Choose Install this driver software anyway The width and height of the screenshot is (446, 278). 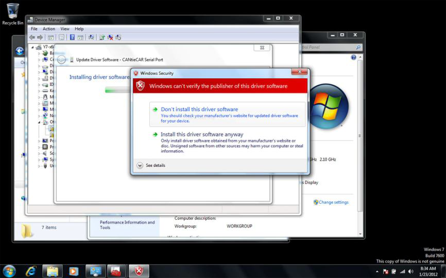click(201, 134)
